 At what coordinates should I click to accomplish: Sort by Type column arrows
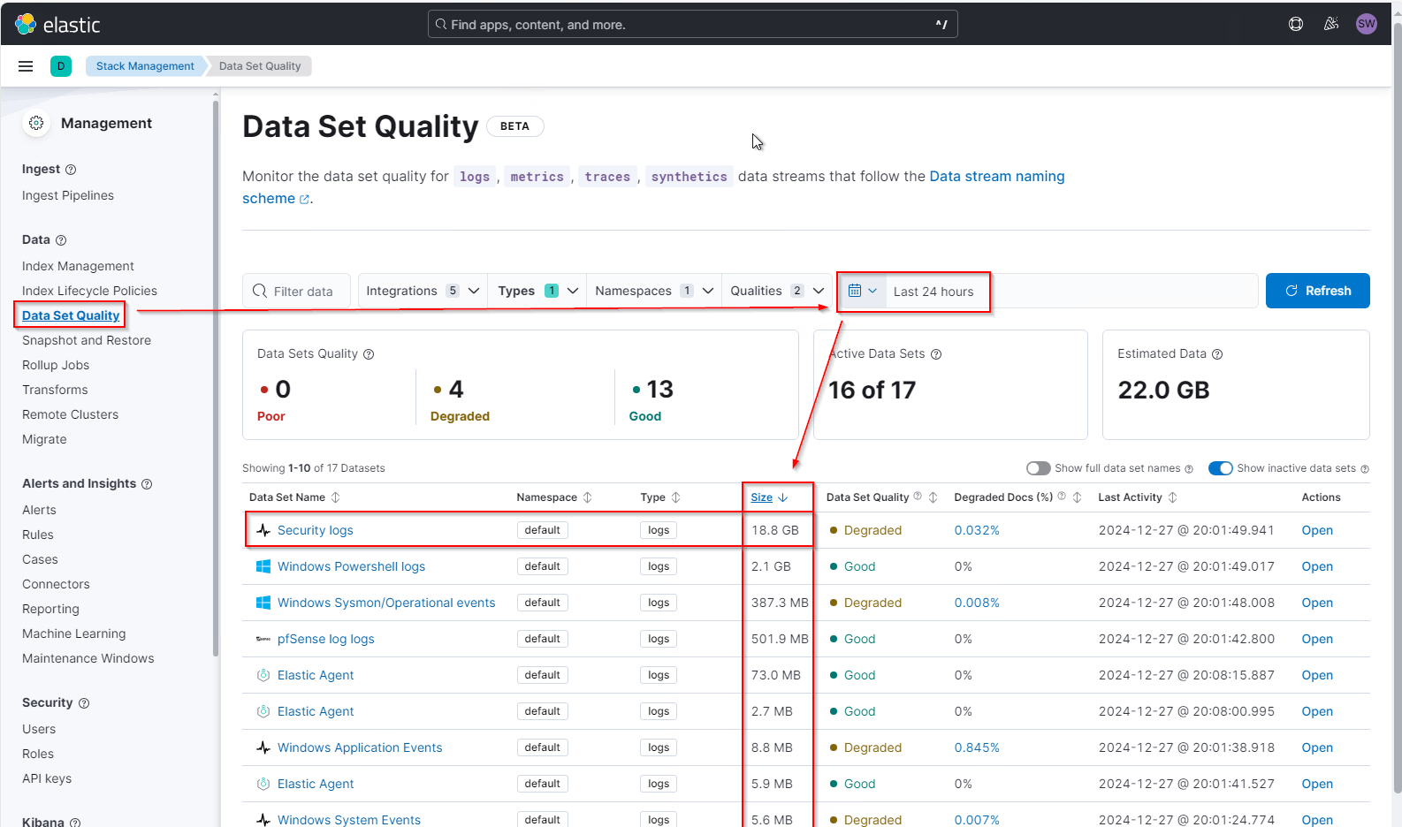tap(675, 497)
